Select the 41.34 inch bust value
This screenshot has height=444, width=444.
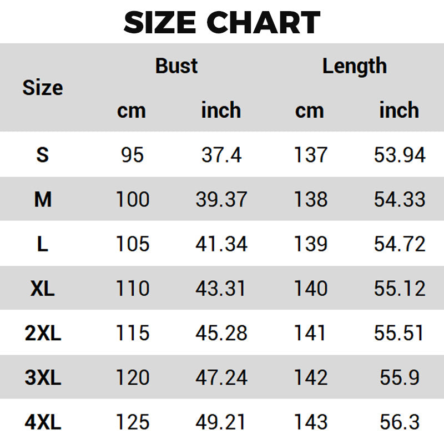[x=221, y=244]
